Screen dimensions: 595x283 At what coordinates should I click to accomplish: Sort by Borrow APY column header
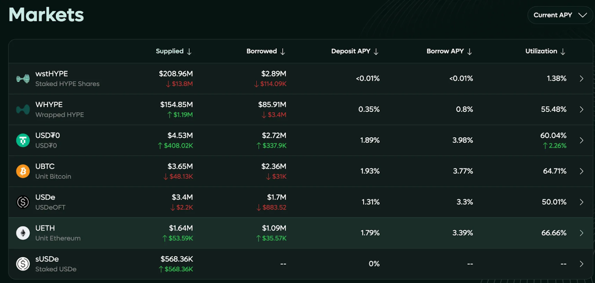click(x=449, y=52)
